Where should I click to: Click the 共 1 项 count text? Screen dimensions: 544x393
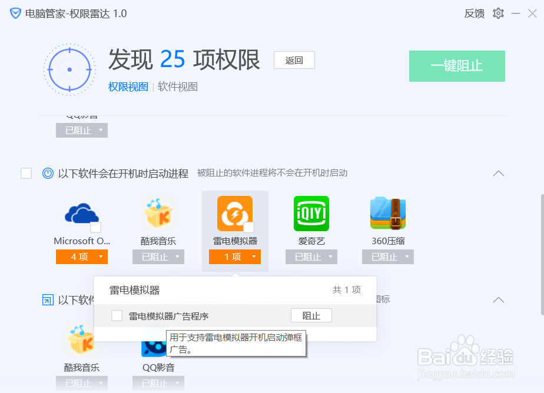tap(347, 289)
